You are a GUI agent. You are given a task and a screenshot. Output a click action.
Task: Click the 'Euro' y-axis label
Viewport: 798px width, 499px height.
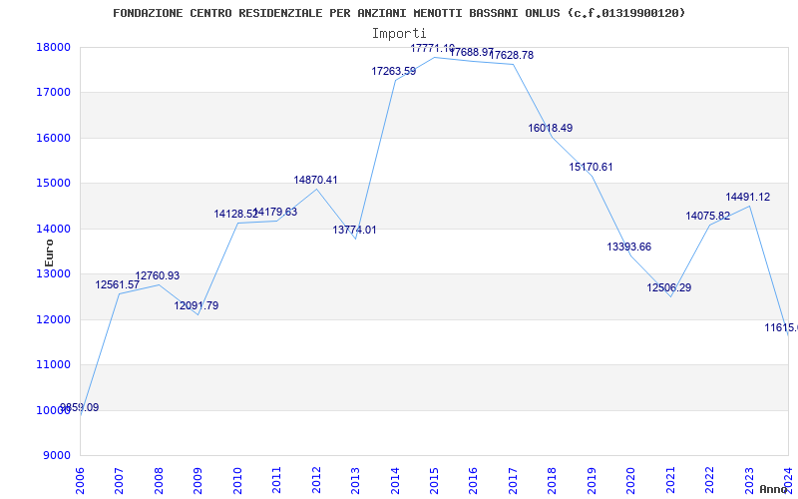click(49, 253)
